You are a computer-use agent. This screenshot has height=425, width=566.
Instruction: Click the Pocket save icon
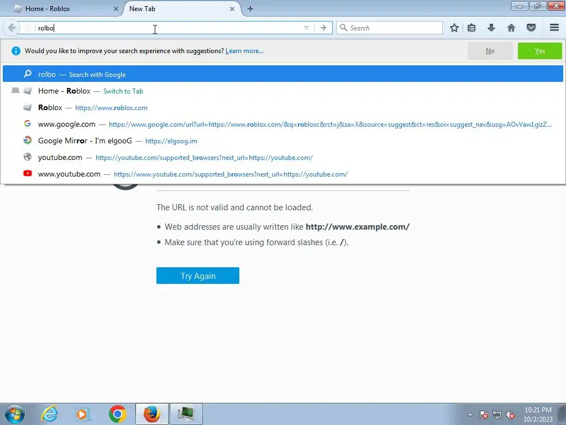[x=531, y=28]
